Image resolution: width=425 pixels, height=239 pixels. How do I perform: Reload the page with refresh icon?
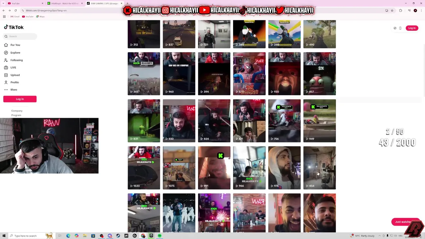point(15,10)
